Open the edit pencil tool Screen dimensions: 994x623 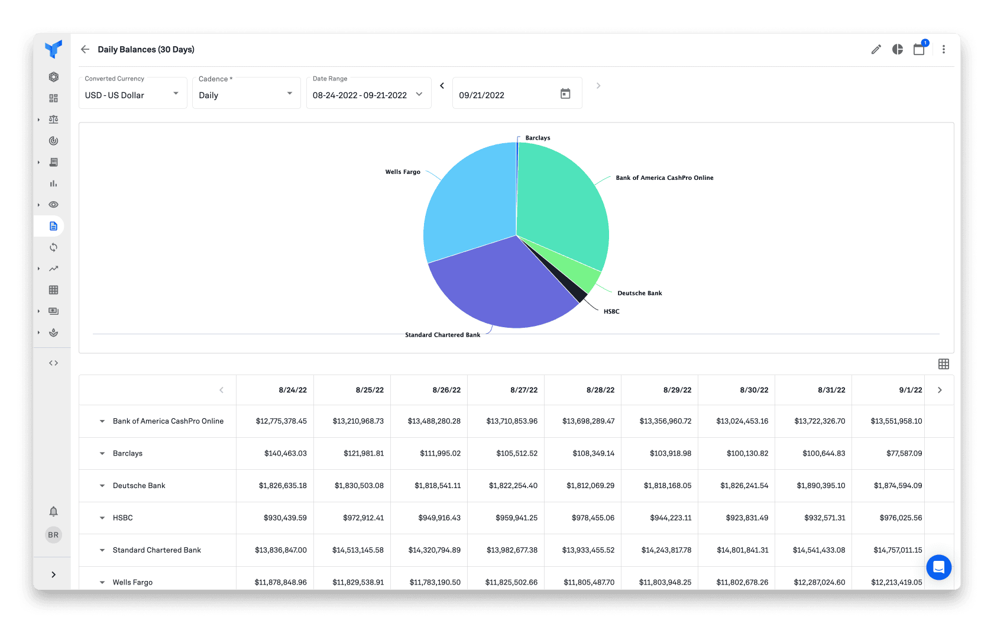(876, 49)
